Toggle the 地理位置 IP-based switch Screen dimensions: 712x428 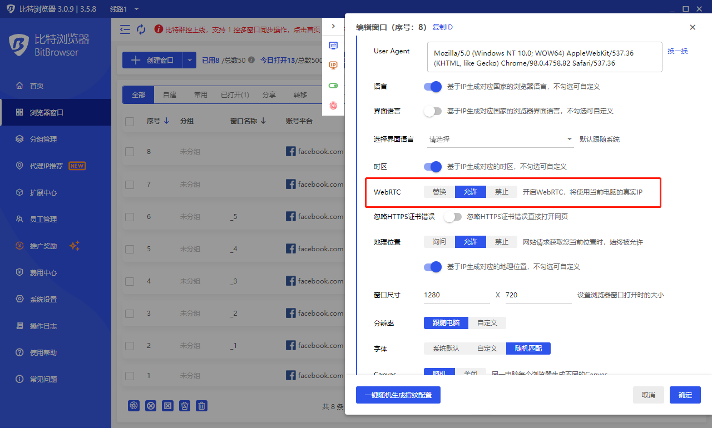click(433, 267)
